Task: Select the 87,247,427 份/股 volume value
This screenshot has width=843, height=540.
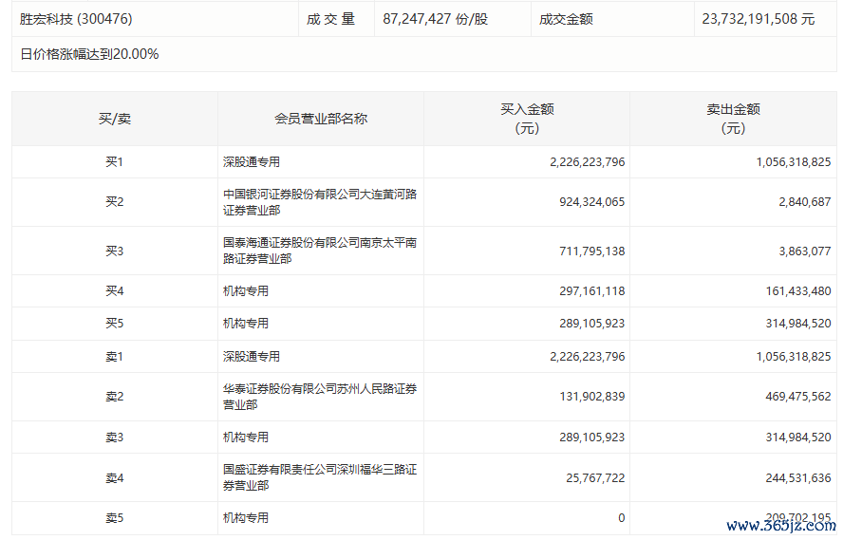Action: tap(436, 19)
